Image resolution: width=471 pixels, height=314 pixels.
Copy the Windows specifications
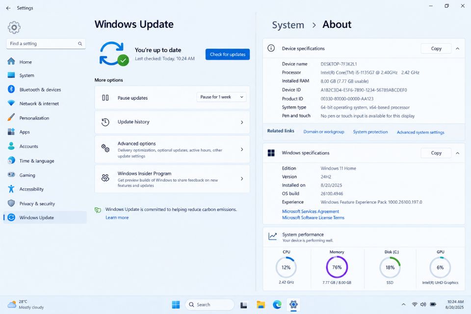pos(436,153)
